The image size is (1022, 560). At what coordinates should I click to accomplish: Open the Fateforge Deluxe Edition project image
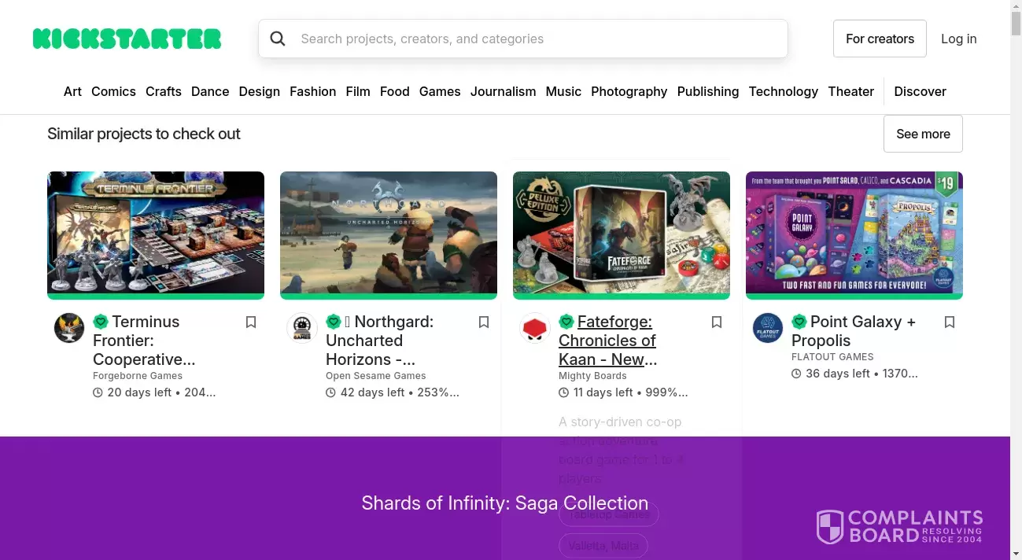(622, 233)
